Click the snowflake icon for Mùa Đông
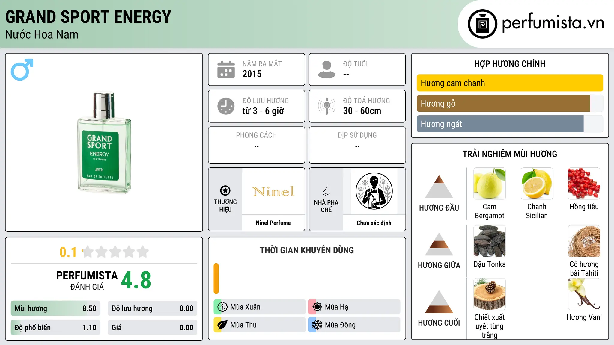The height and width of the screenshot is (345, 614). pos(317,325)
